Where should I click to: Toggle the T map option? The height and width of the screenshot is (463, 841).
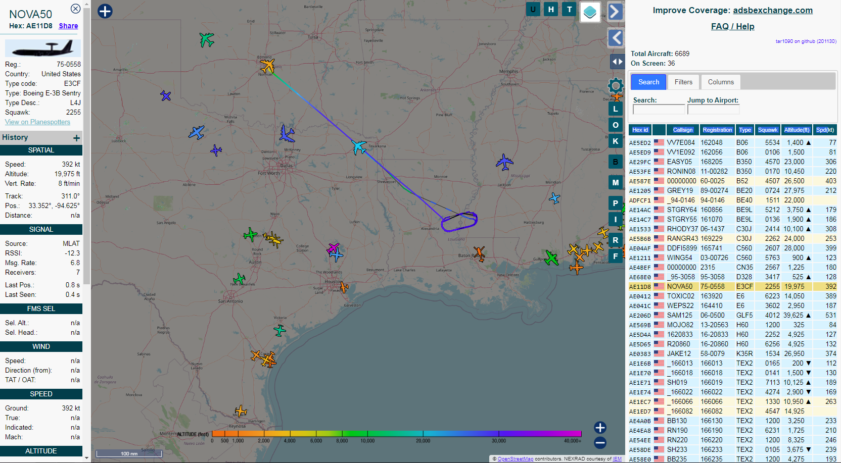click(x=570, y=9)
